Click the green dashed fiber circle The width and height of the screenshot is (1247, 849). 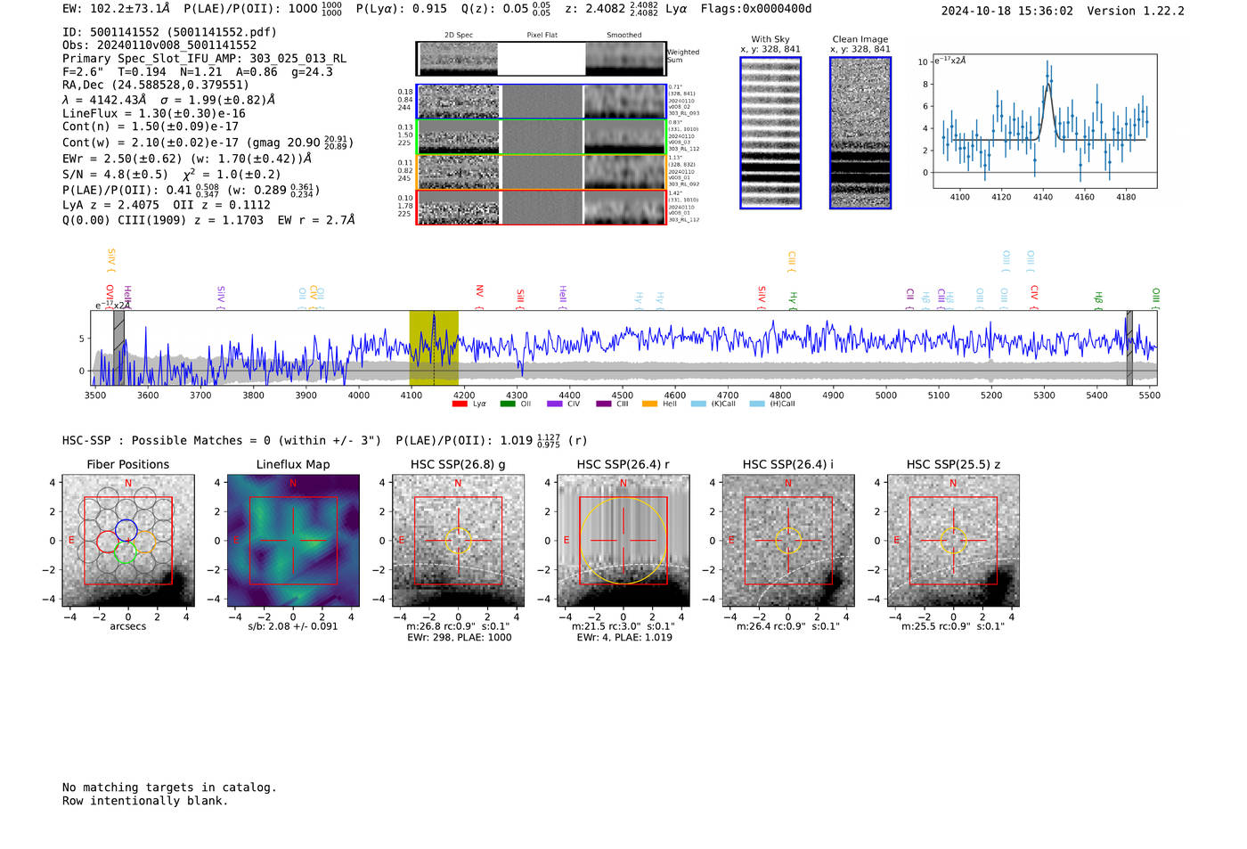tap(126, 552)
